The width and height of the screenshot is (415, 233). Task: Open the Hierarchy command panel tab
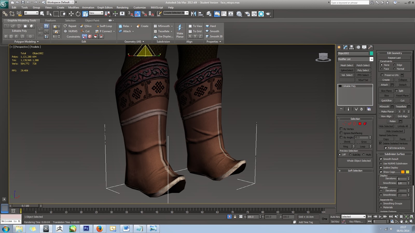(x=352, y=47)
